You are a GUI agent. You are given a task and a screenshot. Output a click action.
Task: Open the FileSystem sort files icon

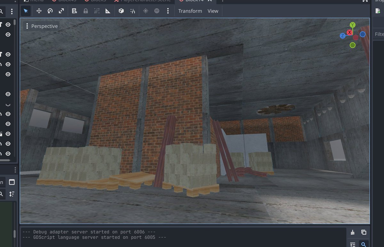12,194
